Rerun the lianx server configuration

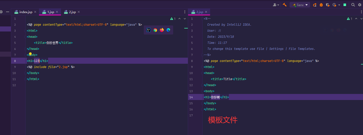pos(315,5)
